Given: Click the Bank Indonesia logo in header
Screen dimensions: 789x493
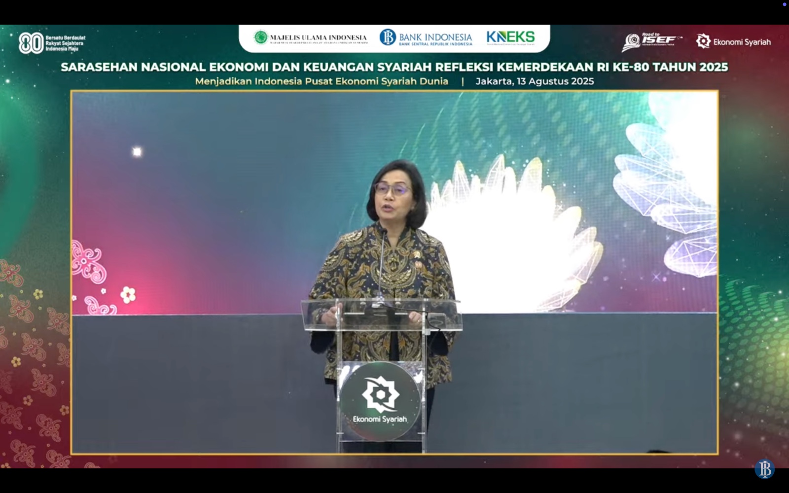Looking at the screenshot, I should [x=426, y=37].
